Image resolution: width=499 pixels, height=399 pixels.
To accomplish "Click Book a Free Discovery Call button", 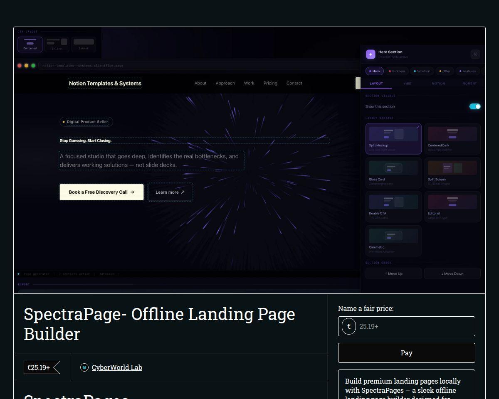I will (101, 192).
